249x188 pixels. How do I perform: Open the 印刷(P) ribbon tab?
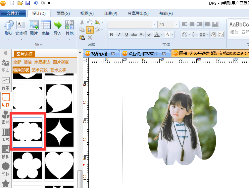[x=111, y=14]
